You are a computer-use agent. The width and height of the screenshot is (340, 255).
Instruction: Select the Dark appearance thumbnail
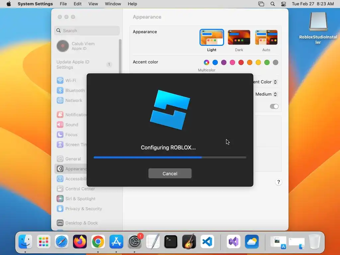point(239,38)
